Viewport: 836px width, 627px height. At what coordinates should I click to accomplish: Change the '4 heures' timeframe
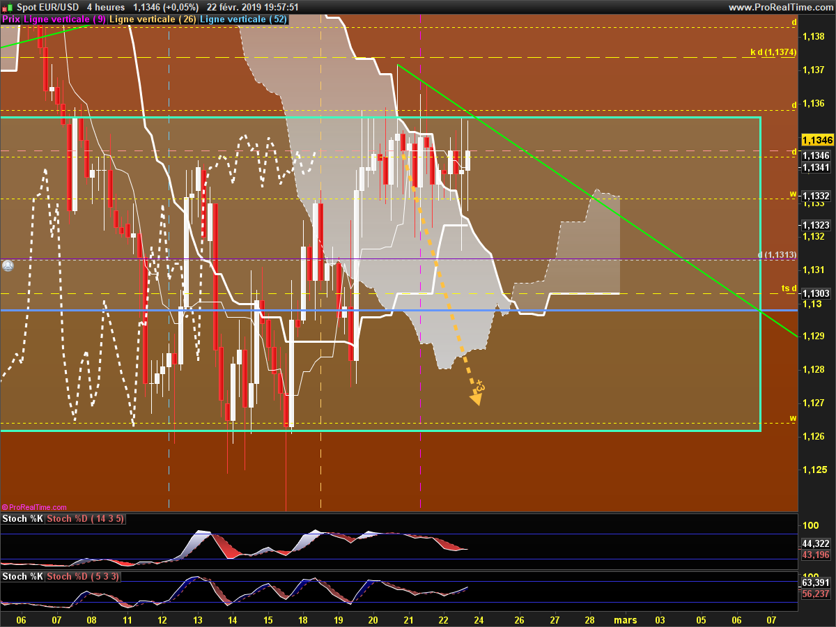(x=106, y=7)
